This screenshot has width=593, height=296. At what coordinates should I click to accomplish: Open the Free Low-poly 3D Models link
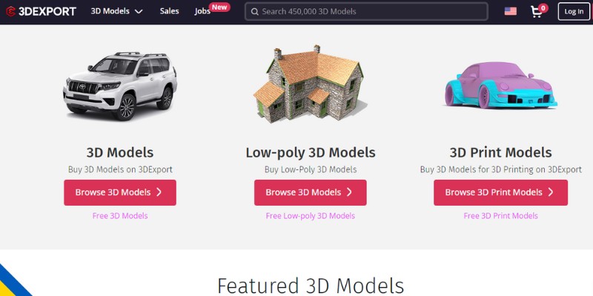310,215
